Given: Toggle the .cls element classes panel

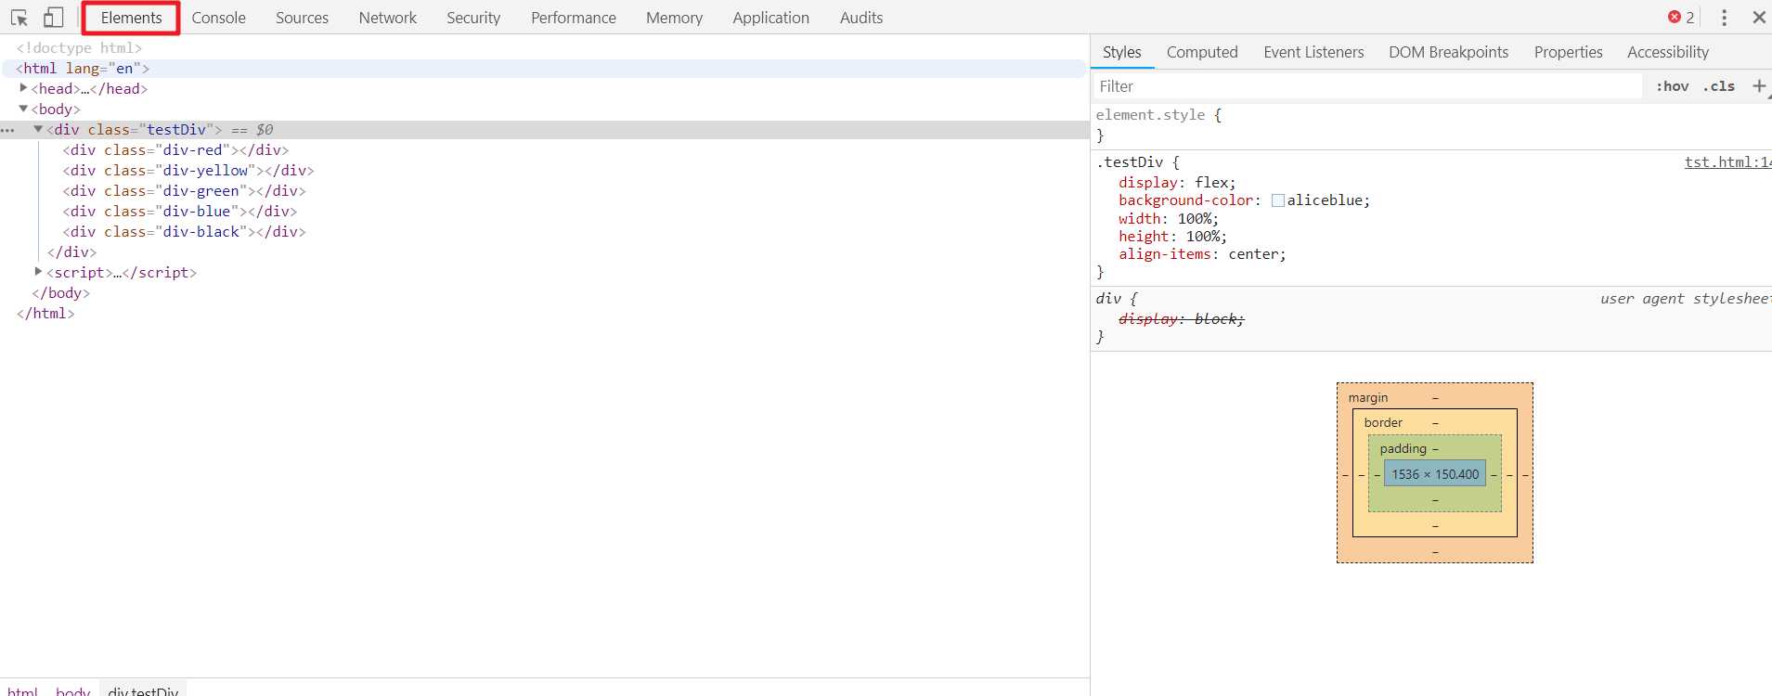Looking at the screenshot, I should pyautogui.click(x=1719, y=86).
